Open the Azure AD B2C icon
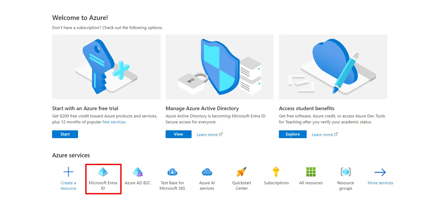Viewport: 437px width, 206px height. (138, 172)
